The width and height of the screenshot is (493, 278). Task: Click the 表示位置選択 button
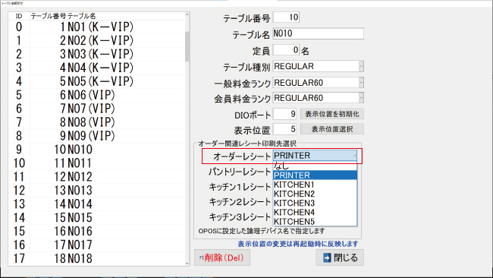pyautogui.click(x=332, y=129)
